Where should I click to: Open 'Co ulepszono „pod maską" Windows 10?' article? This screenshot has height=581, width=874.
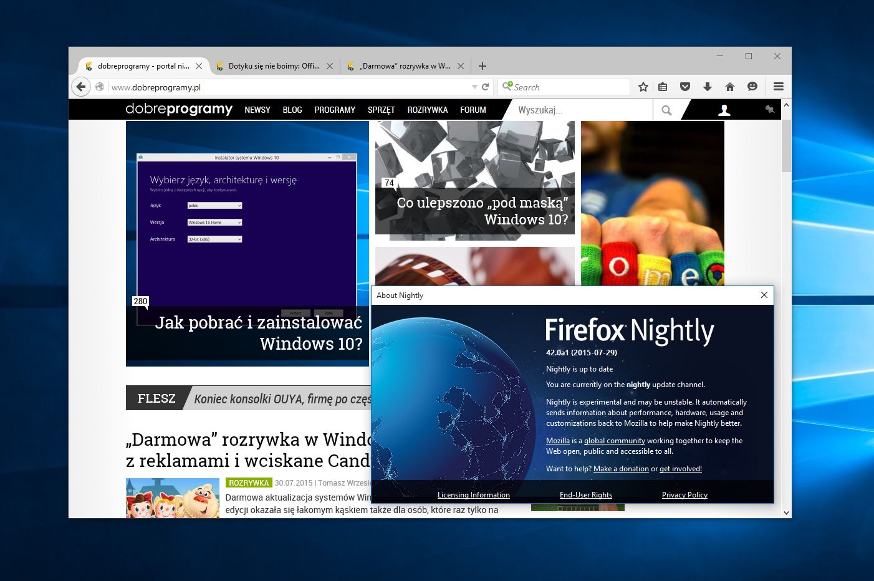tap(483, 211)
